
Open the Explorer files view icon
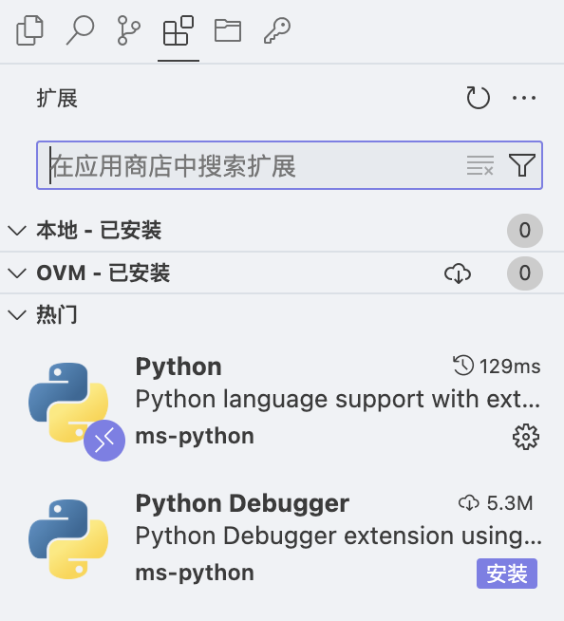click(x=29, y=30)
